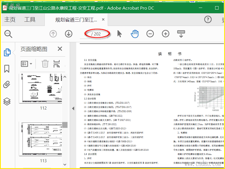
Task: Click the 1.2 设计标准 section heading
Action: click(90, 99)
